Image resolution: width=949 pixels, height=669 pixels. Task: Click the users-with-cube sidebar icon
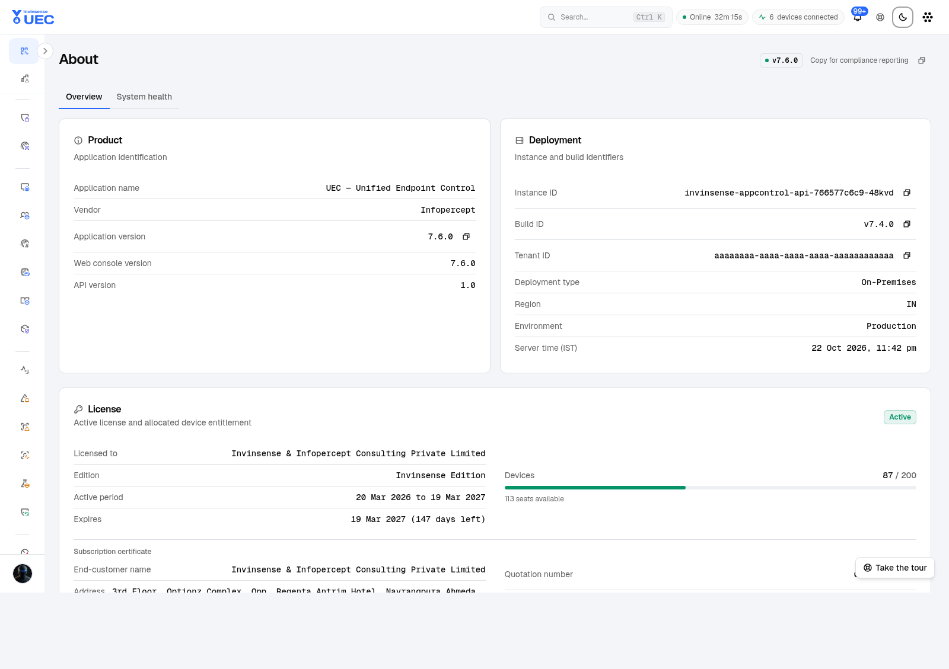click(24, 215)
